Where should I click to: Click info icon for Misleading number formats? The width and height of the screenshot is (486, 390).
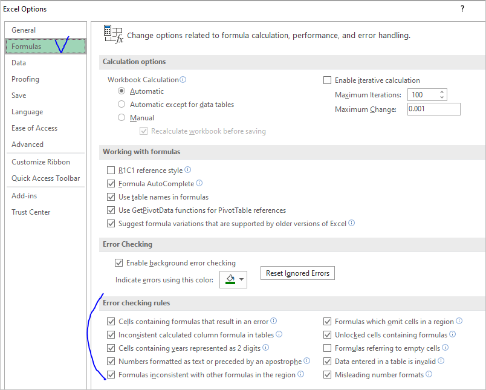pyautogui.click(x=429, y=374)
